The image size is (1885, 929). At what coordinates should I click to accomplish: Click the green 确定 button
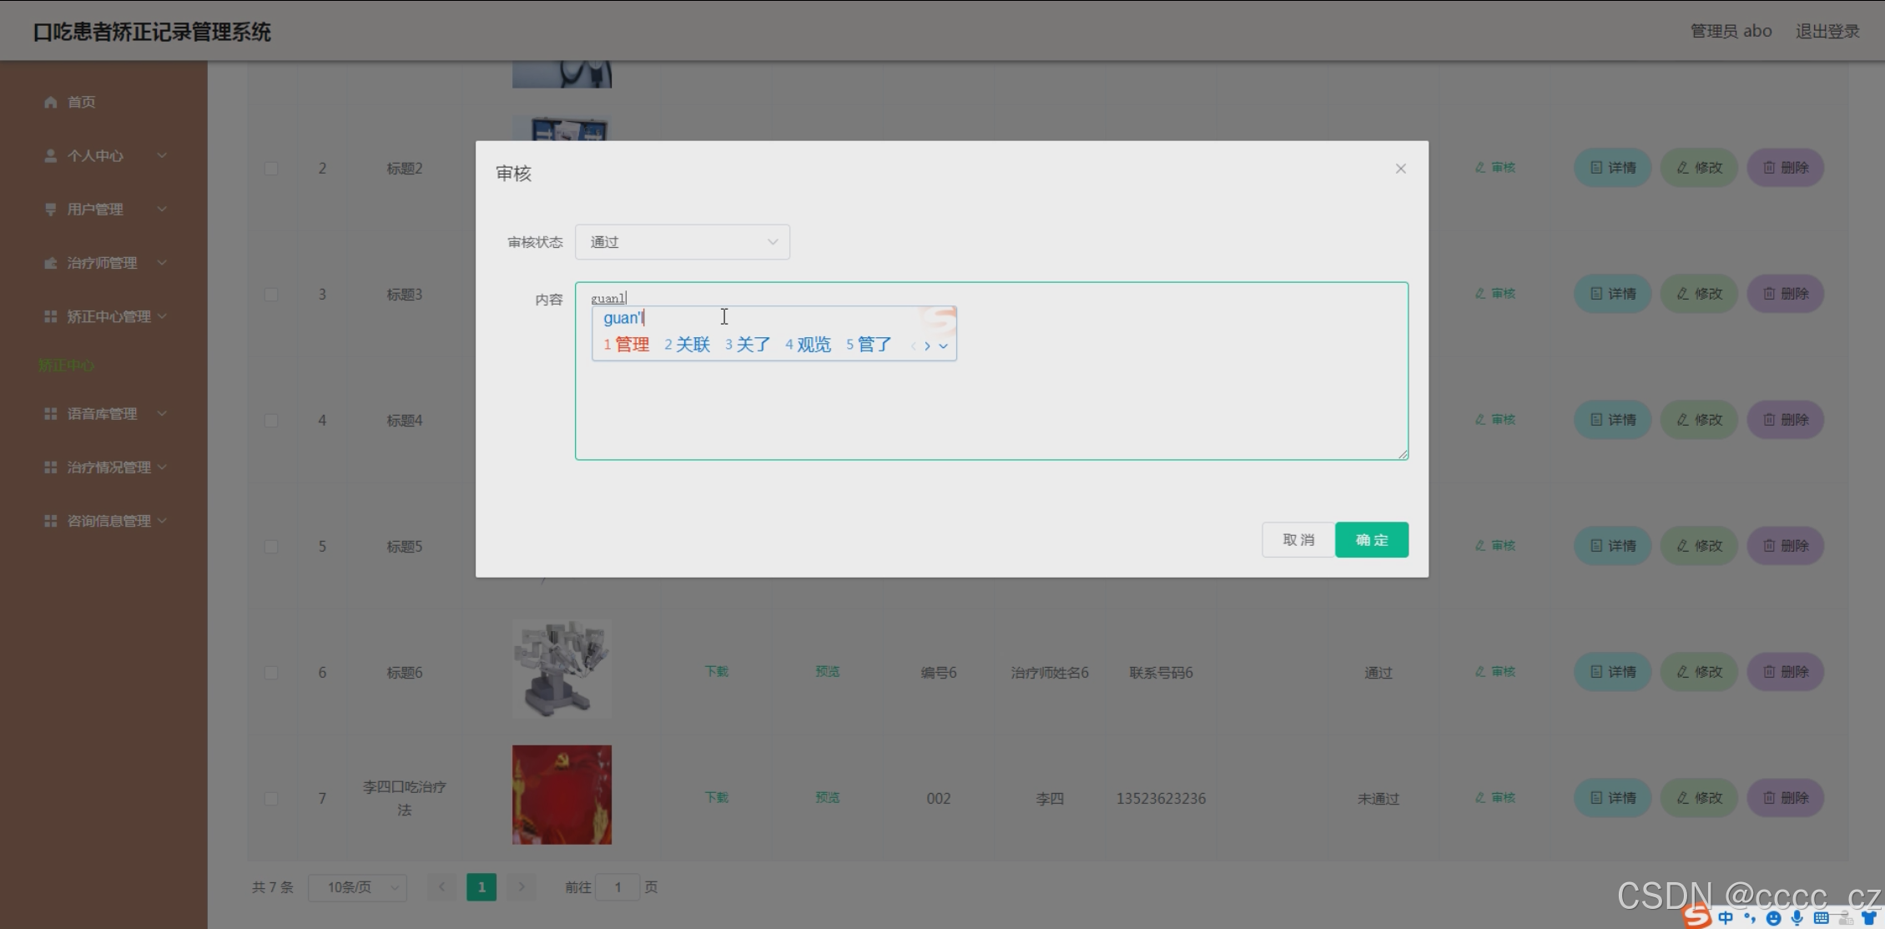click(1371, 540)
